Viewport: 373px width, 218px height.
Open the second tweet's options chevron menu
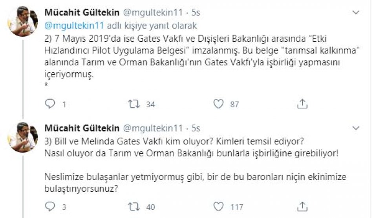coord(356,128)
